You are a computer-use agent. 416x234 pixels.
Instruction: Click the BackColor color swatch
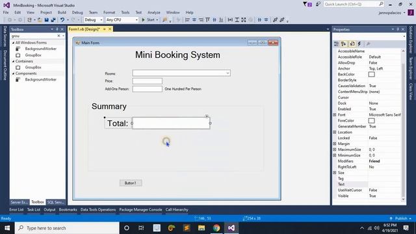371,74
